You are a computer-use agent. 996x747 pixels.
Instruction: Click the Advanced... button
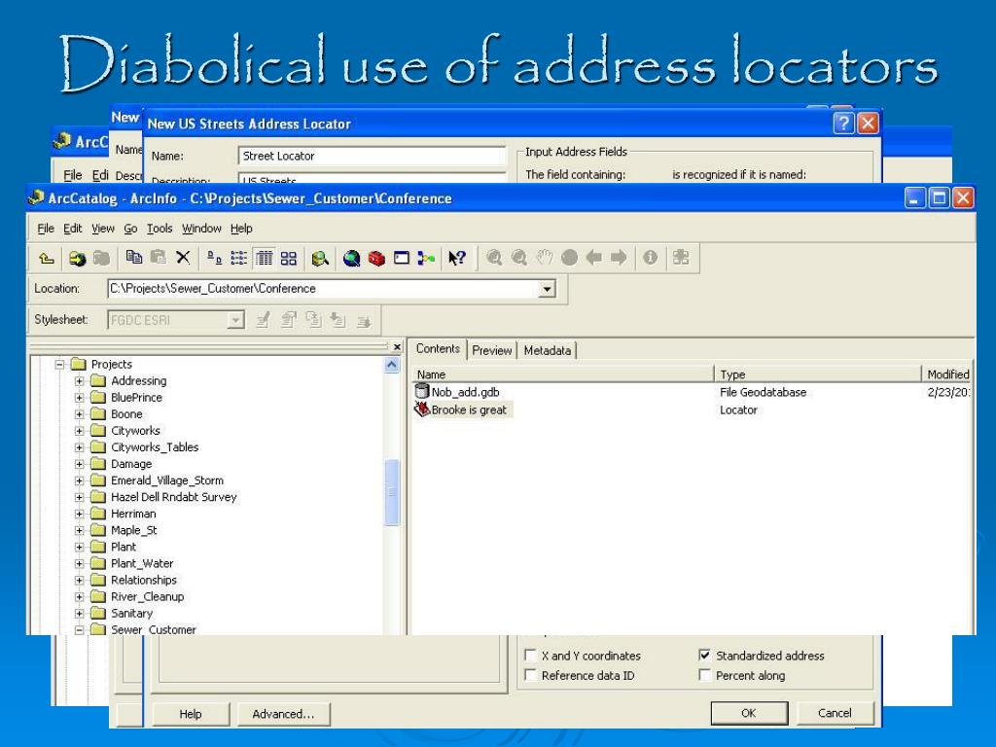283,714
